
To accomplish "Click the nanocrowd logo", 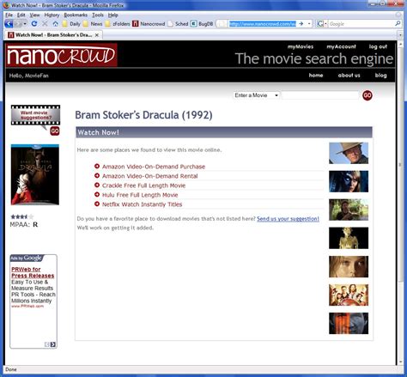I will coord(61,55).
